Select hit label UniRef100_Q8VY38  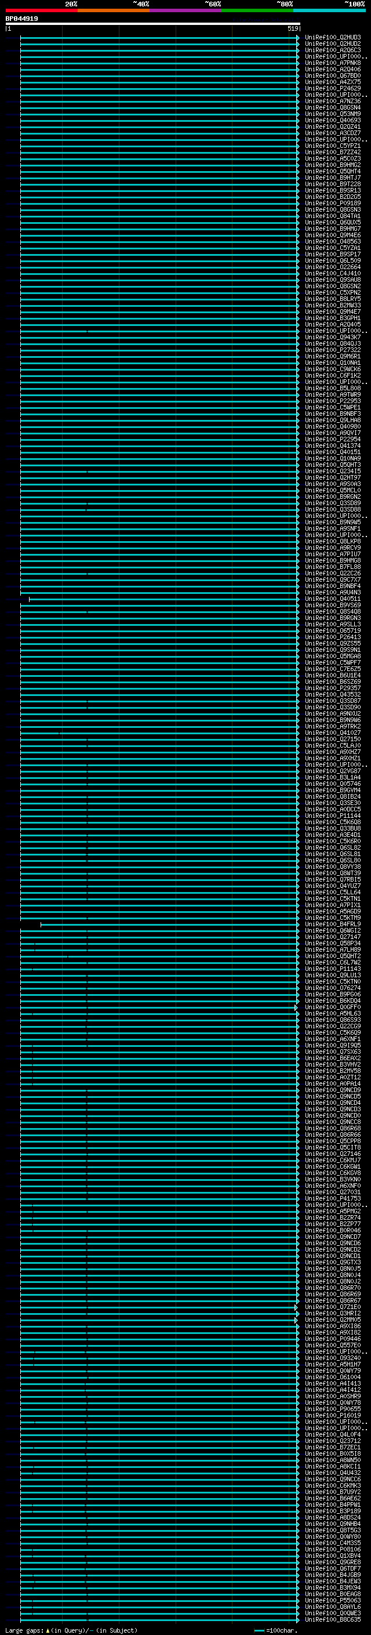(333, 867)
